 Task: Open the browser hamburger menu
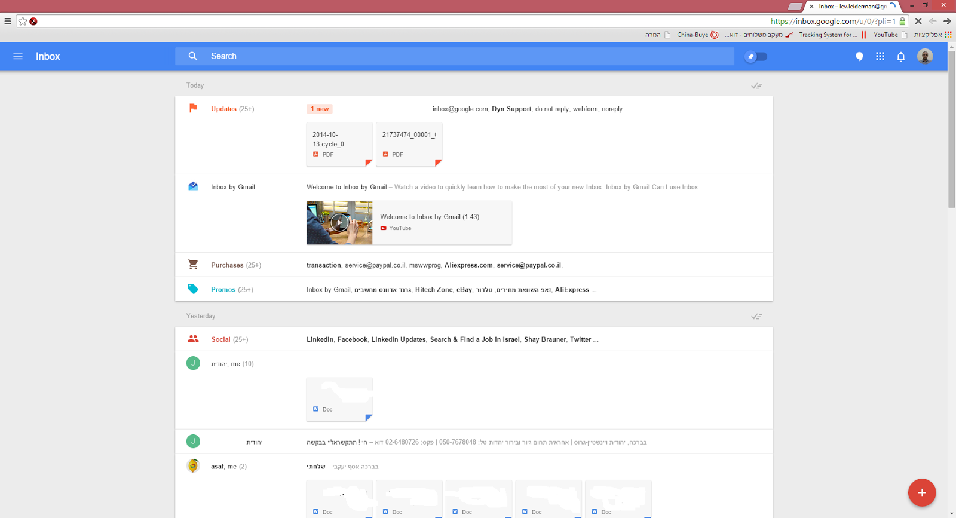click(8, 21)
